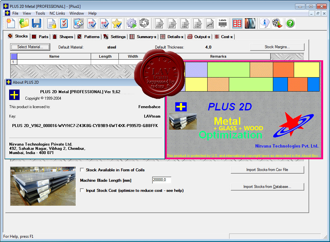Click the star checkmark toolbar icon

tap(117, 23)
